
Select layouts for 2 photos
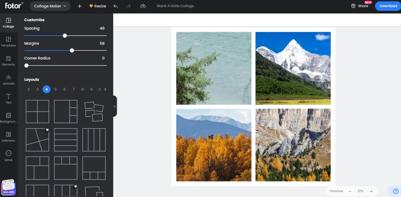[x=29, y=89]
